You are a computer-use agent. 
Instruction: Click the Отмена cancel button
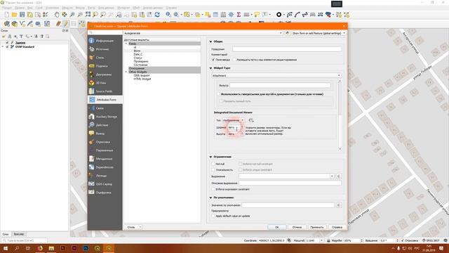pyautogui.click(x=297, y=227)
